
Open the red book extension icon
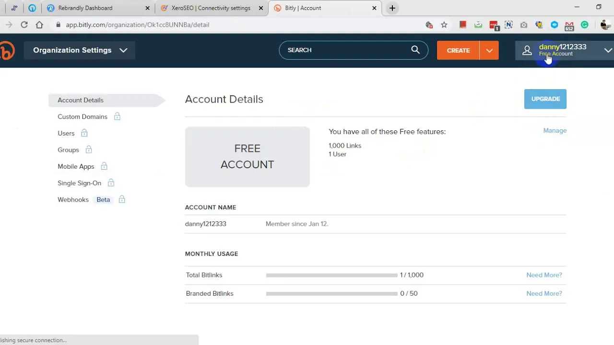pyautogui.click(x=463, y=25)
